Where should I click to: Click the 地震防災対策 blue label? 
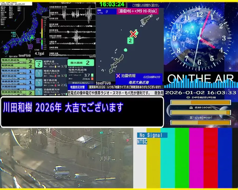pos(77,87)
